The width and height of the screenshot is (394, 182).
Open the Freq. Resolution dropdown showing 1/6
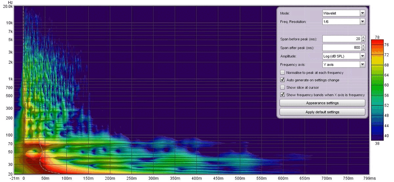point(343,22)
